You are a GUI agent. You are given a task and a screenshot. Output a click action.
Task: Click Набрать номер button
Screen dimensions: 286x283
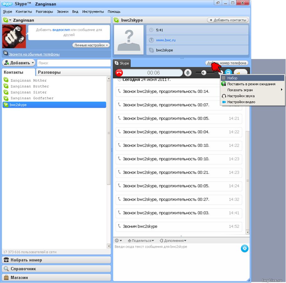tap(57, 260)
